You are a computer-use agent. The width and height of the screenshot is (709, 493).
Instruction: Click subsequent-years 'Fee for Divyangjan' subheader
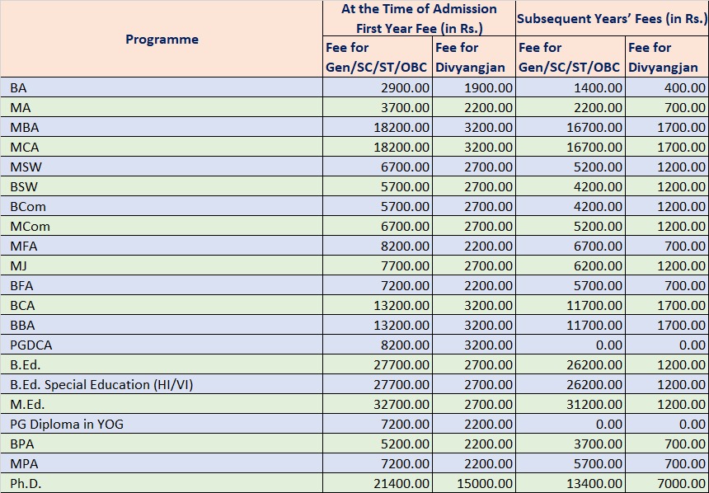[x=667, y=57]
